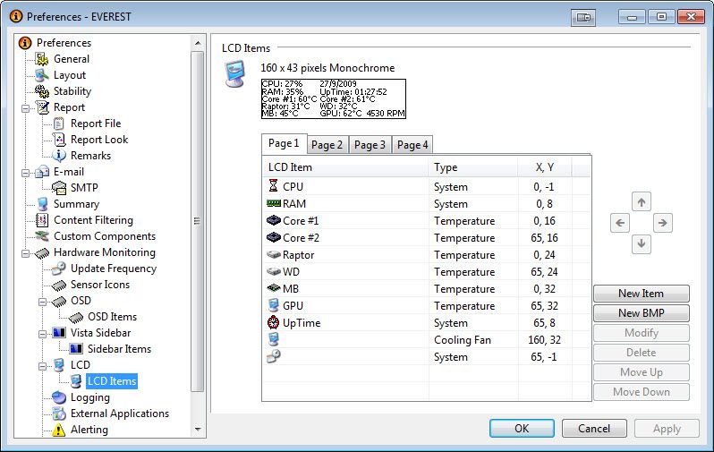The height and width of the screenshot is (452, 714).
Task: Collapse the E-mail tree node
Action: pyautogui.click(x=25, y=173)
